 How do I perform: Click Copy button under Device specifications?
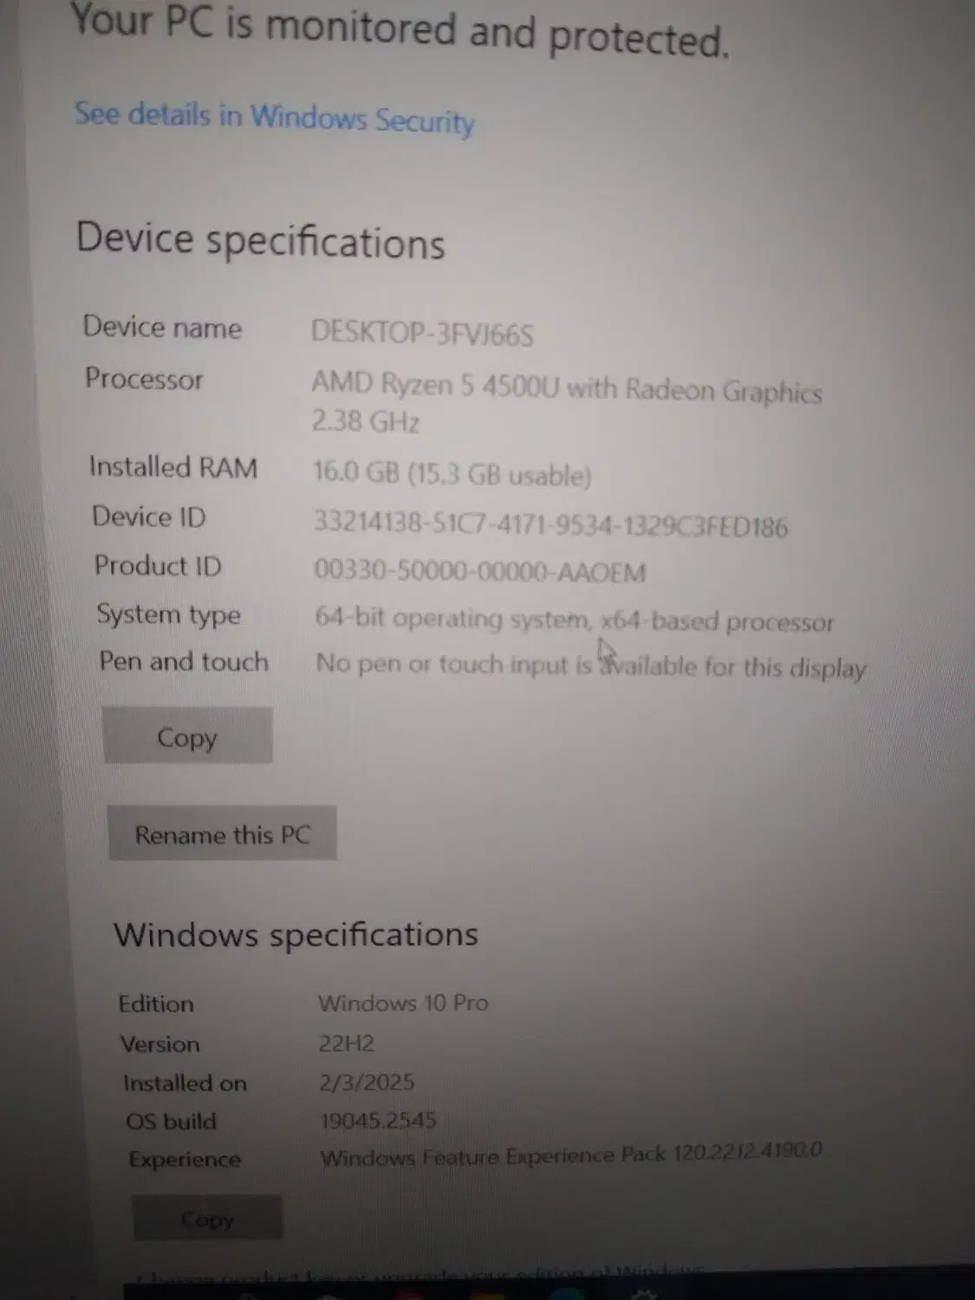(187, 736)
